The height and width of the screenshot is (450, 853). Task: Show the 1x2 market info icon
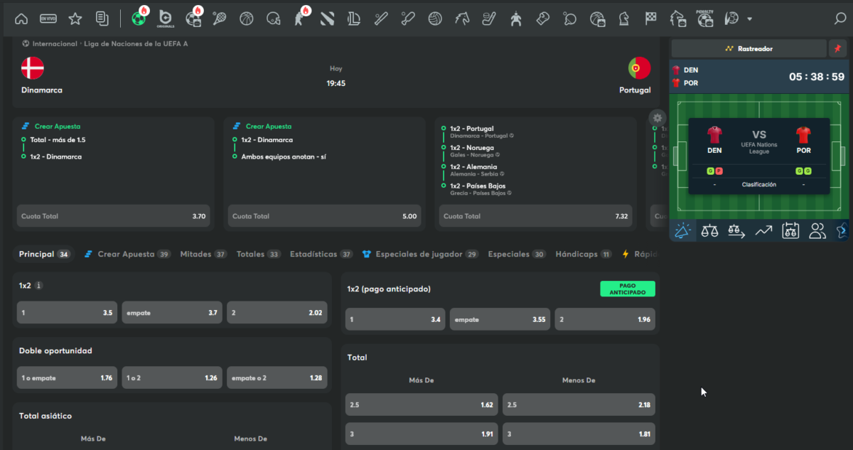(39, 286)
